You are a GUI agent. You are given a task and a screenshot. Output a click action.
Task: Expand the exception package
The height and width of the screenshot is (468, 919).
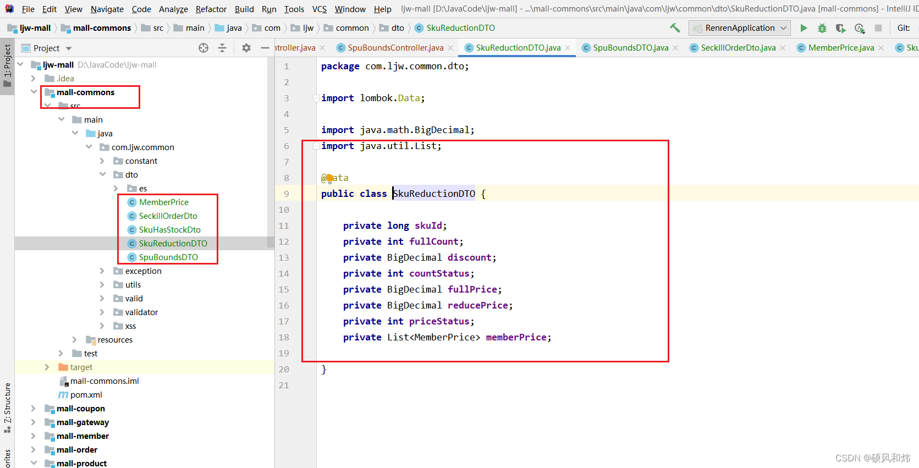pyautogui.click(x=103, y=271)
